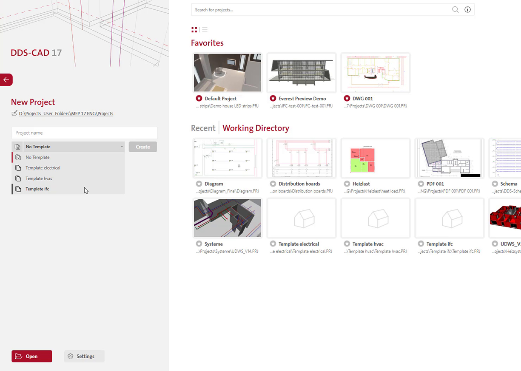Favorite the Diagram project star

pyautogui.click(x=199, y=184)
